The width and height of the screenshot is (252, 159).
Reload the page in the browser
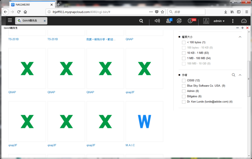(19, 12)
